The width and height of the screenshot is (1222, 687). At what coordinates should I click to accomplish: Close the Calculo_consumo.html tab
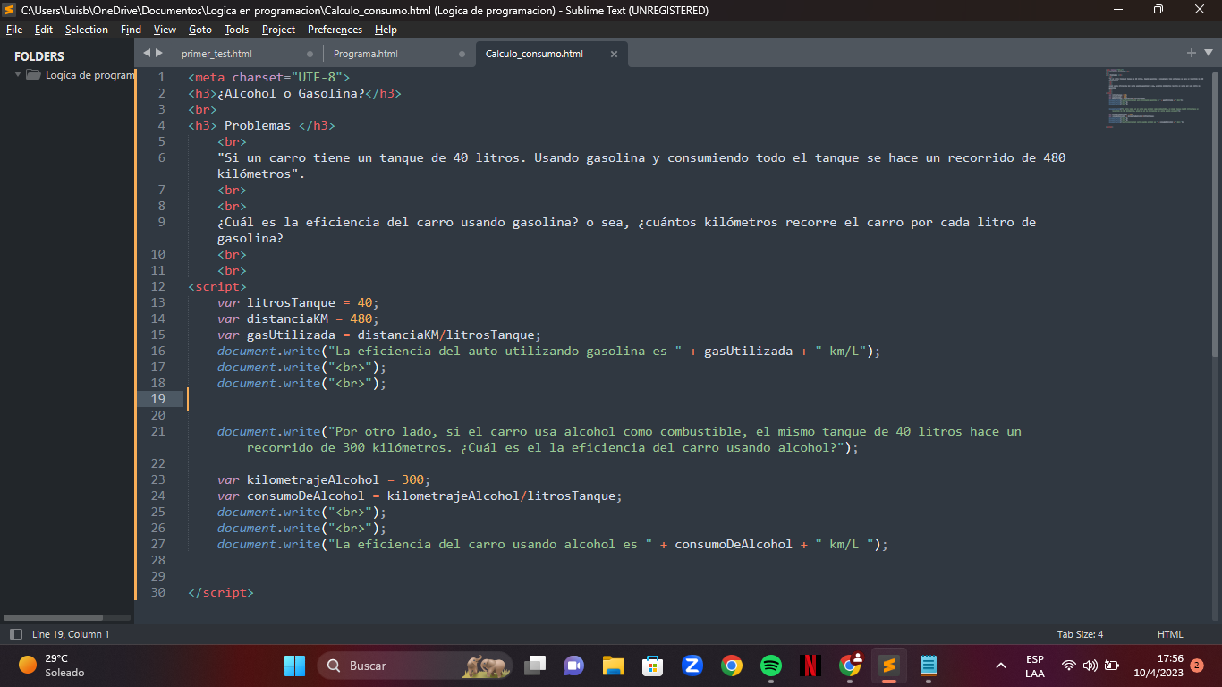click(x=614, y=54)
